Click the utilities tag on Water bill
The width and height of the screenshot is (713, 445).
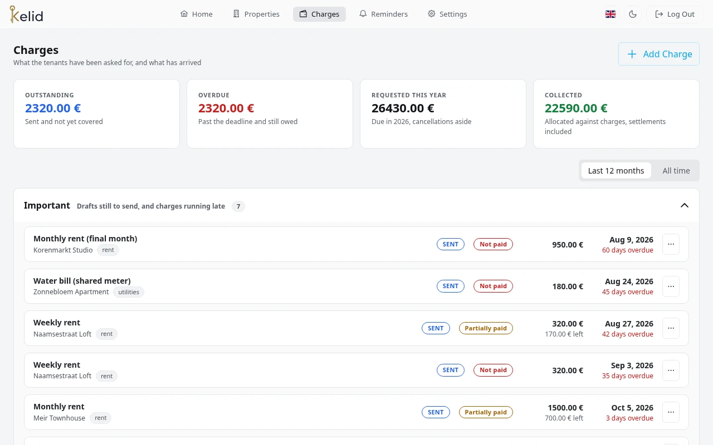tap(129, 292)
